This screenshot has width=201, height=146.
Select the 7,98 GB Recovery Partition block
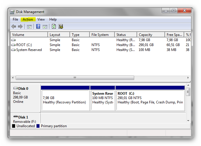(65, 98)
